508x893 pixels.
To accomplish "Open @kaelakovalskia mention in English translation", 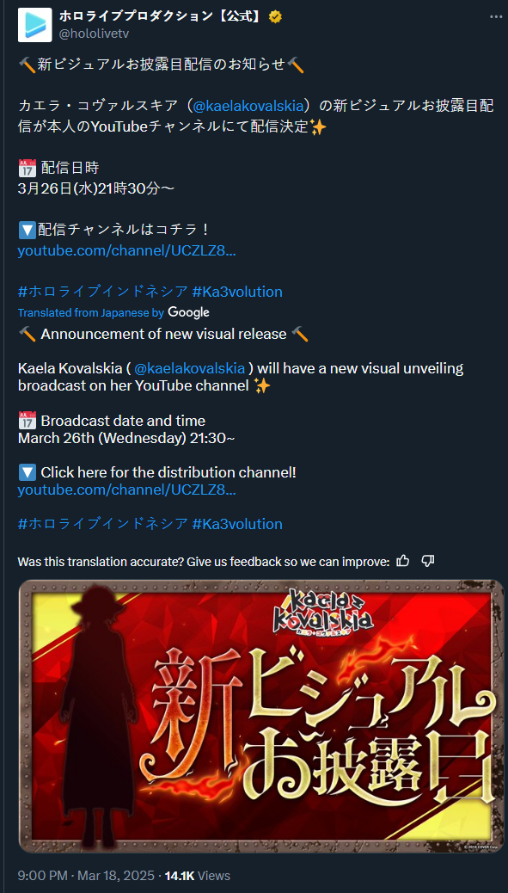I will 189,368.
